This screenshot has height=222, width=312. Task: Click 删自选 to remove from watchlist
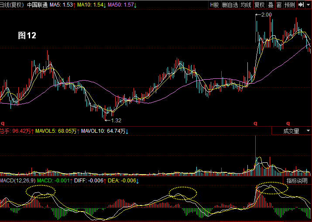coord(230,5)
